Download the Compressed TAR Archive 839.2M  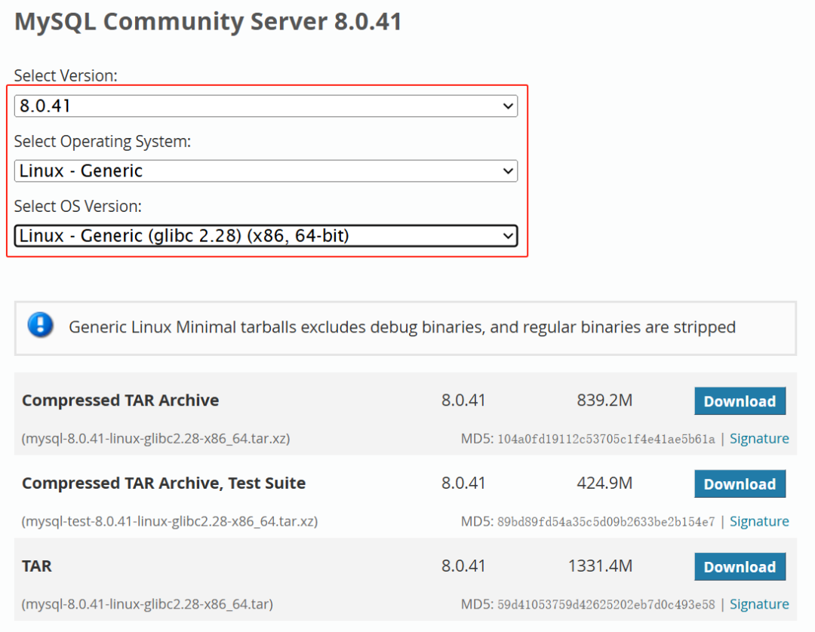740,401
